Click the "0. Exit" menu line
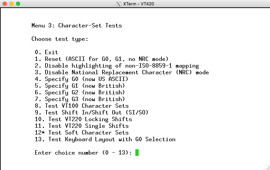Image resolution: width=270 pixels, height=170 pixels. [47, 52]
